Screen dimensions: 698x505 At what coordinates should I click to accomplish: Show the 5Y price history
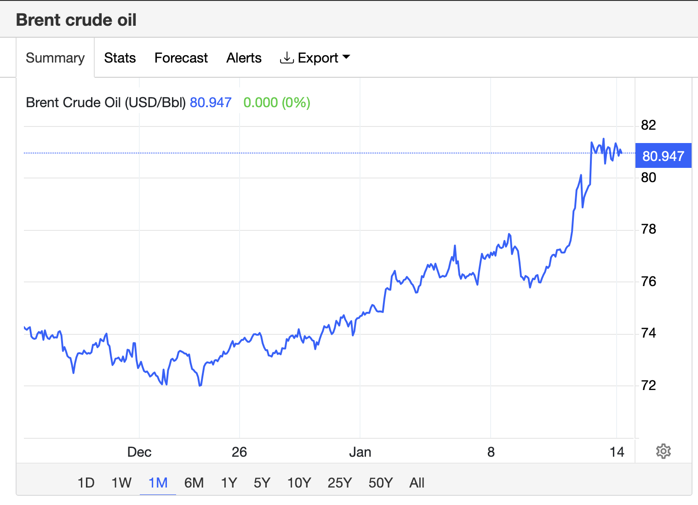tap(262, 483)
